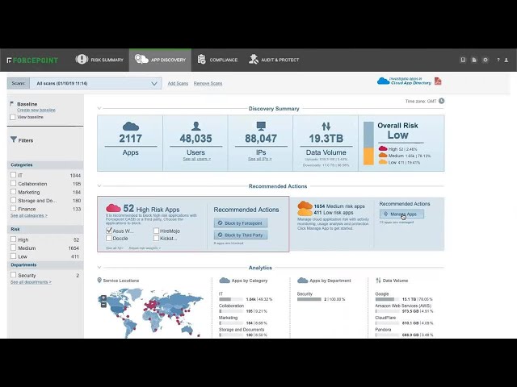This screenshot has height=387, width=517.
Task: Click the Apps by Category cloud icon
Action: (x=225, y=281)
